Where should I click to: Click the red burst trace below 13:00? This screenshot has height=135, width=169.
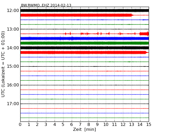84,34
